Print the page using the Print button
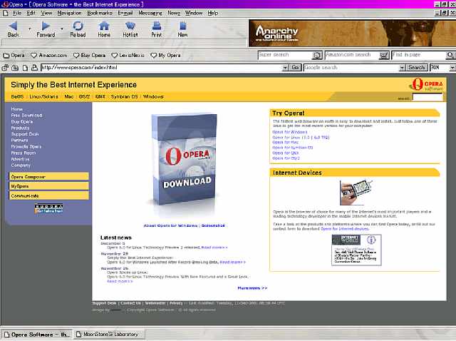 (157, 29)
